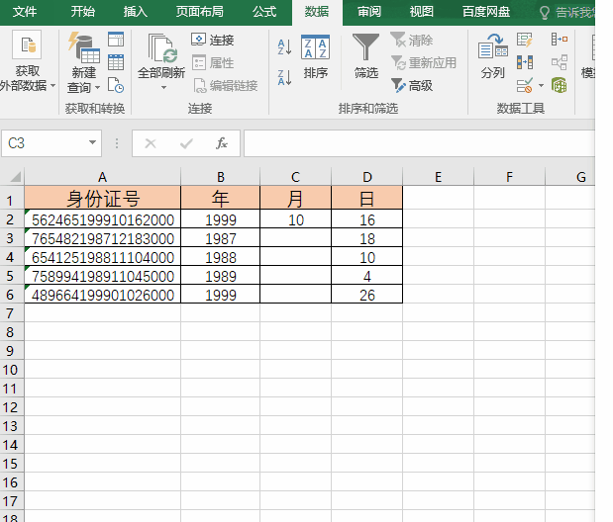The width and height of the screenshot is (613, 522).
Task: Select column E header
Action: pyautogui.click(x=439, y=177)
